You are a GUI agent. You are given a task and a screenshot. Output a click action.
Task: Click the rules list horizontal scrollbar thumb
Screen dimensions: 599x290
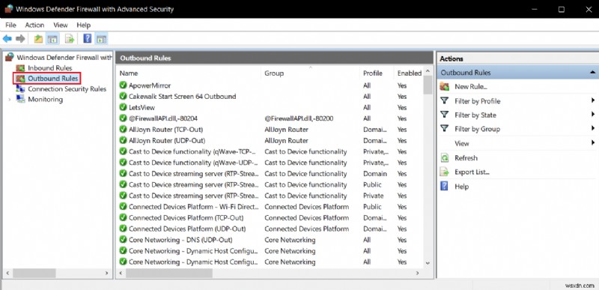click(x=169, y=274)
